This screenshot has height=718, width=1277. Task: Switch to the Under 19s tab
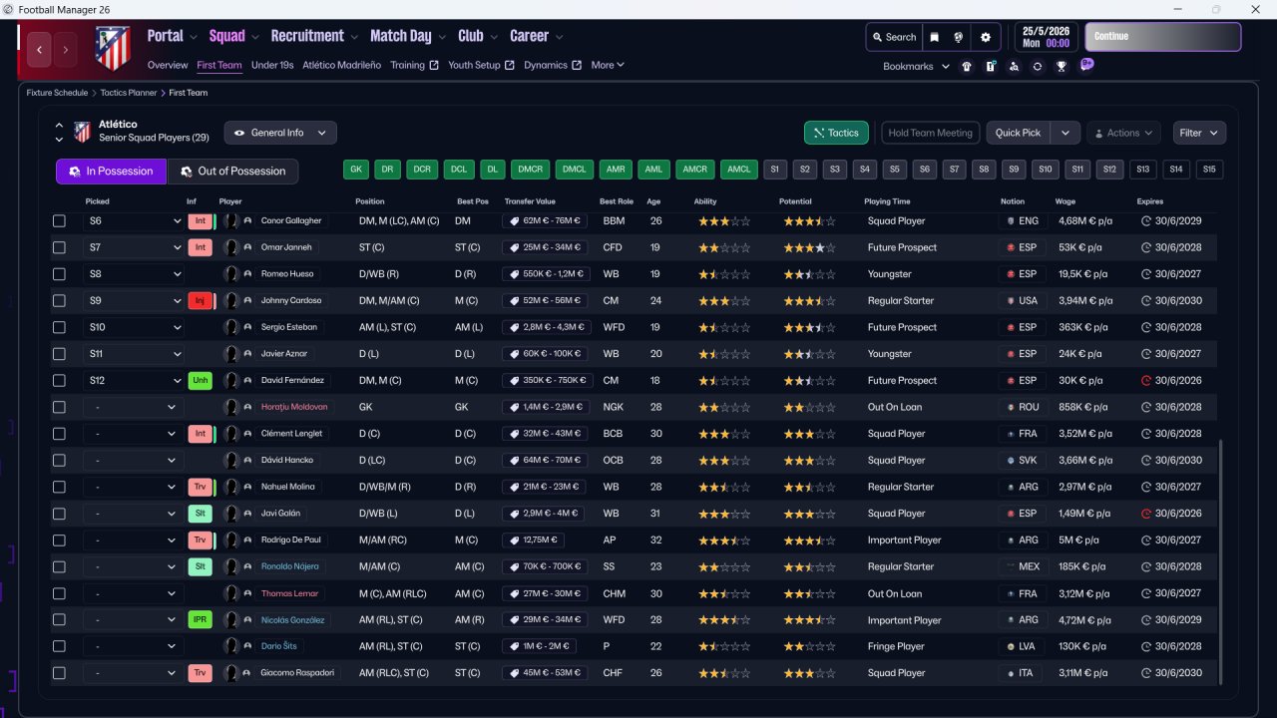[x=272, y=66]
